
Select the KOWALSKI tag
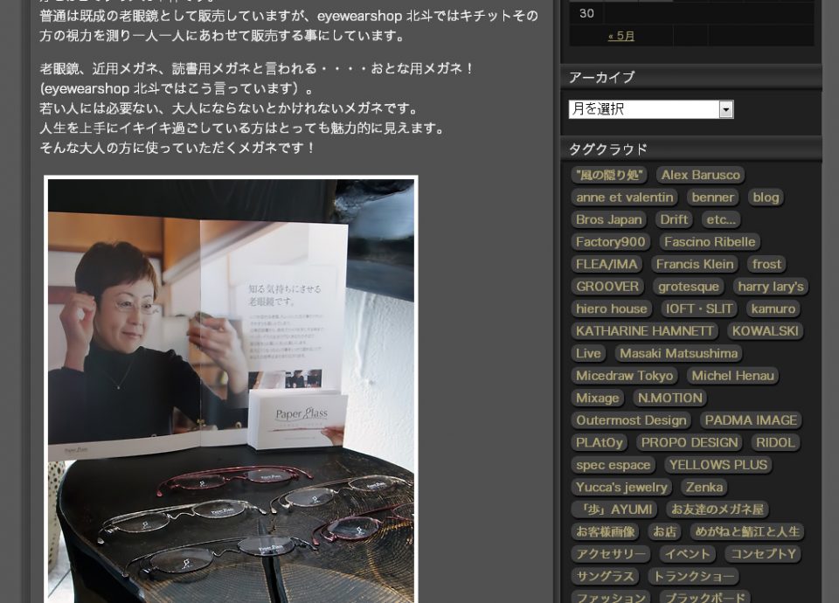pyautogui.click(x=766, y=331)
